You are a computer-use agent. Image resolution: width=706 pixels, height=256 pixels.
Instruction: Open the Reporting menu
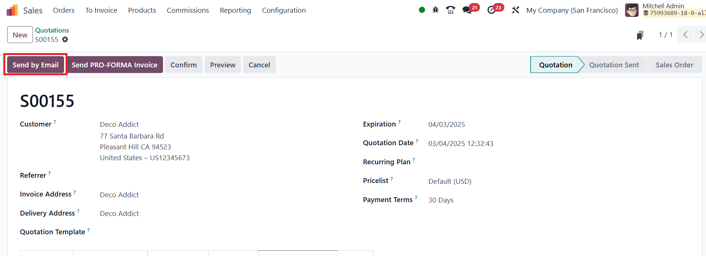235,10
